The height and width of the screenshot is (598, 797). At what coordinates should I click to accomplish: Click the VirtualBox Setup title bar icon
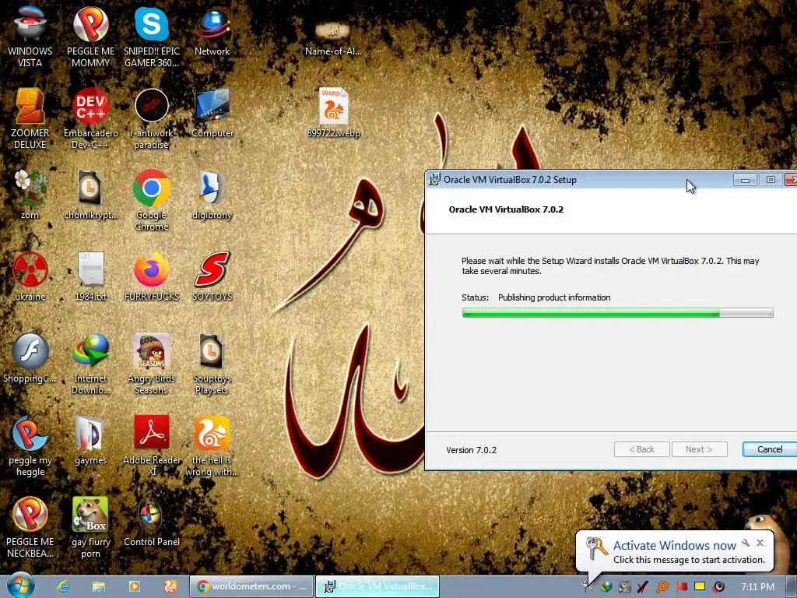[434, 180]
